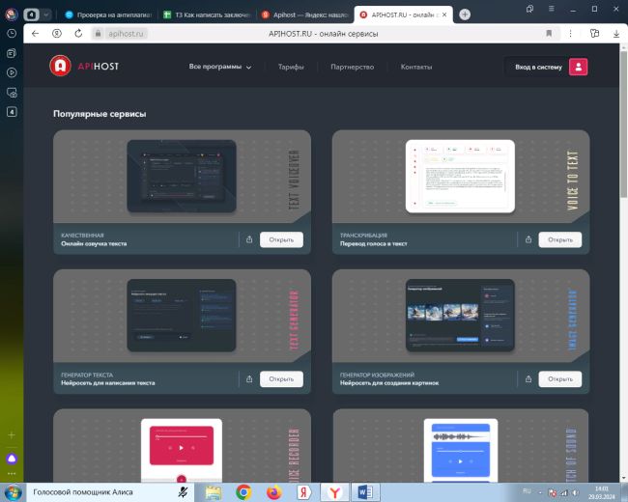This screenshot has height=502, width=628.
Task: Open the notes icon in sidebar
Action: point(12,53)
